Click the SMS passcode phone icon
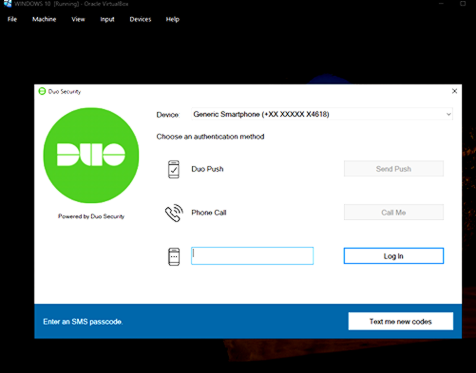 coord(174,257)
